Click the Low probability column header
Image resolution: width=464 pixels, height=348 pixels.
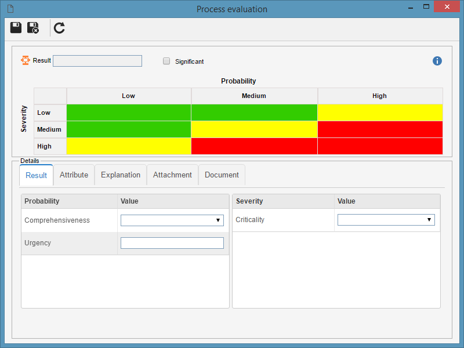click(129, 96)
